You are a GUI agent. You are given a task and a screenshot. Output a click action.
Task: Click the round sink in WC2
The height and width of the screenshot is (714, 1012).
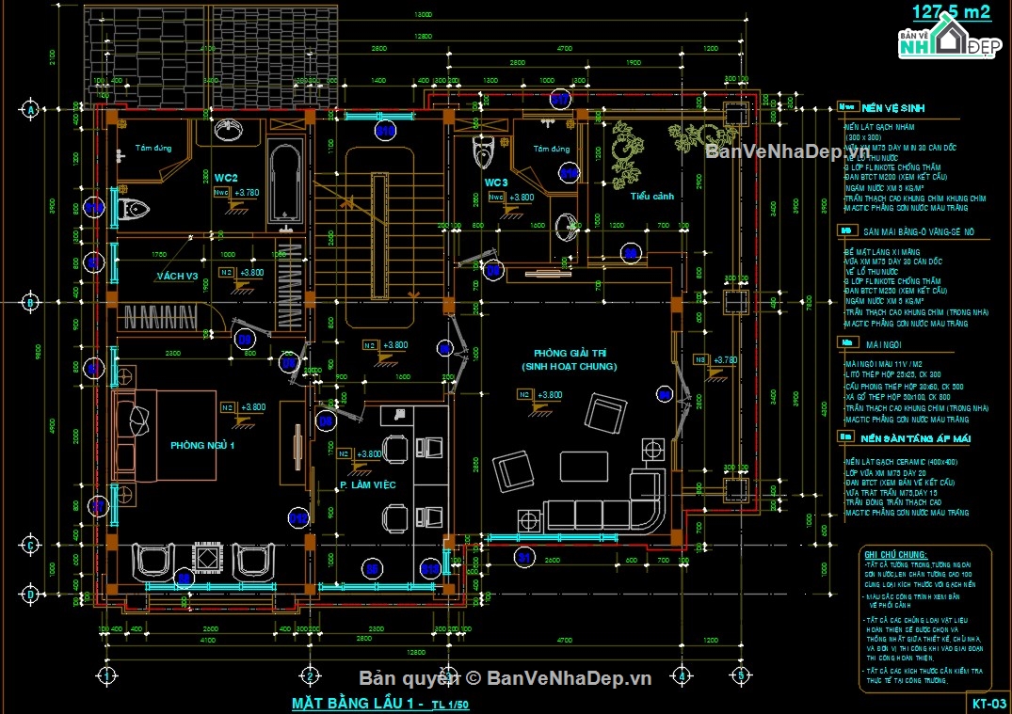pyautogui.click(x=226, y=130)
